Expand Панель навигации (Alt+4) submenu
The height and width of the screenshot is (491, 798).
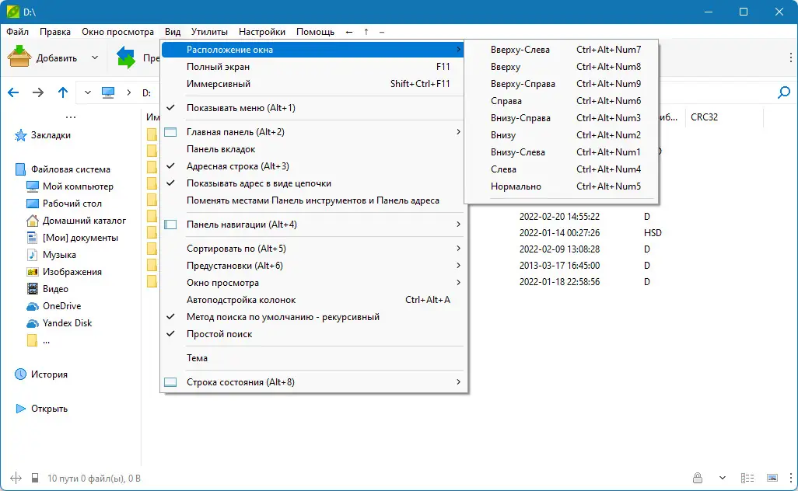tap(313, 225)
